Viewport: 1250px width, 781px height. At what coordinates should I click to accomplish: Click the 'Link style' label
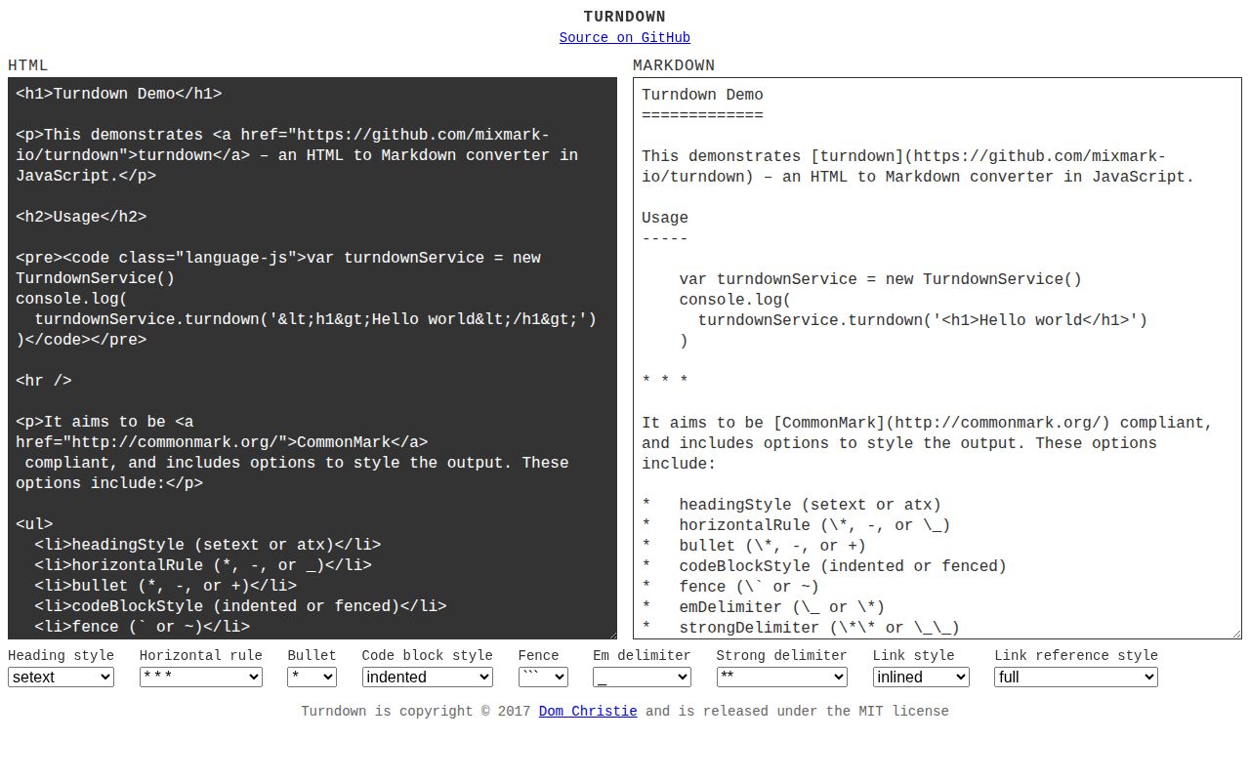[x=914, y=656]
